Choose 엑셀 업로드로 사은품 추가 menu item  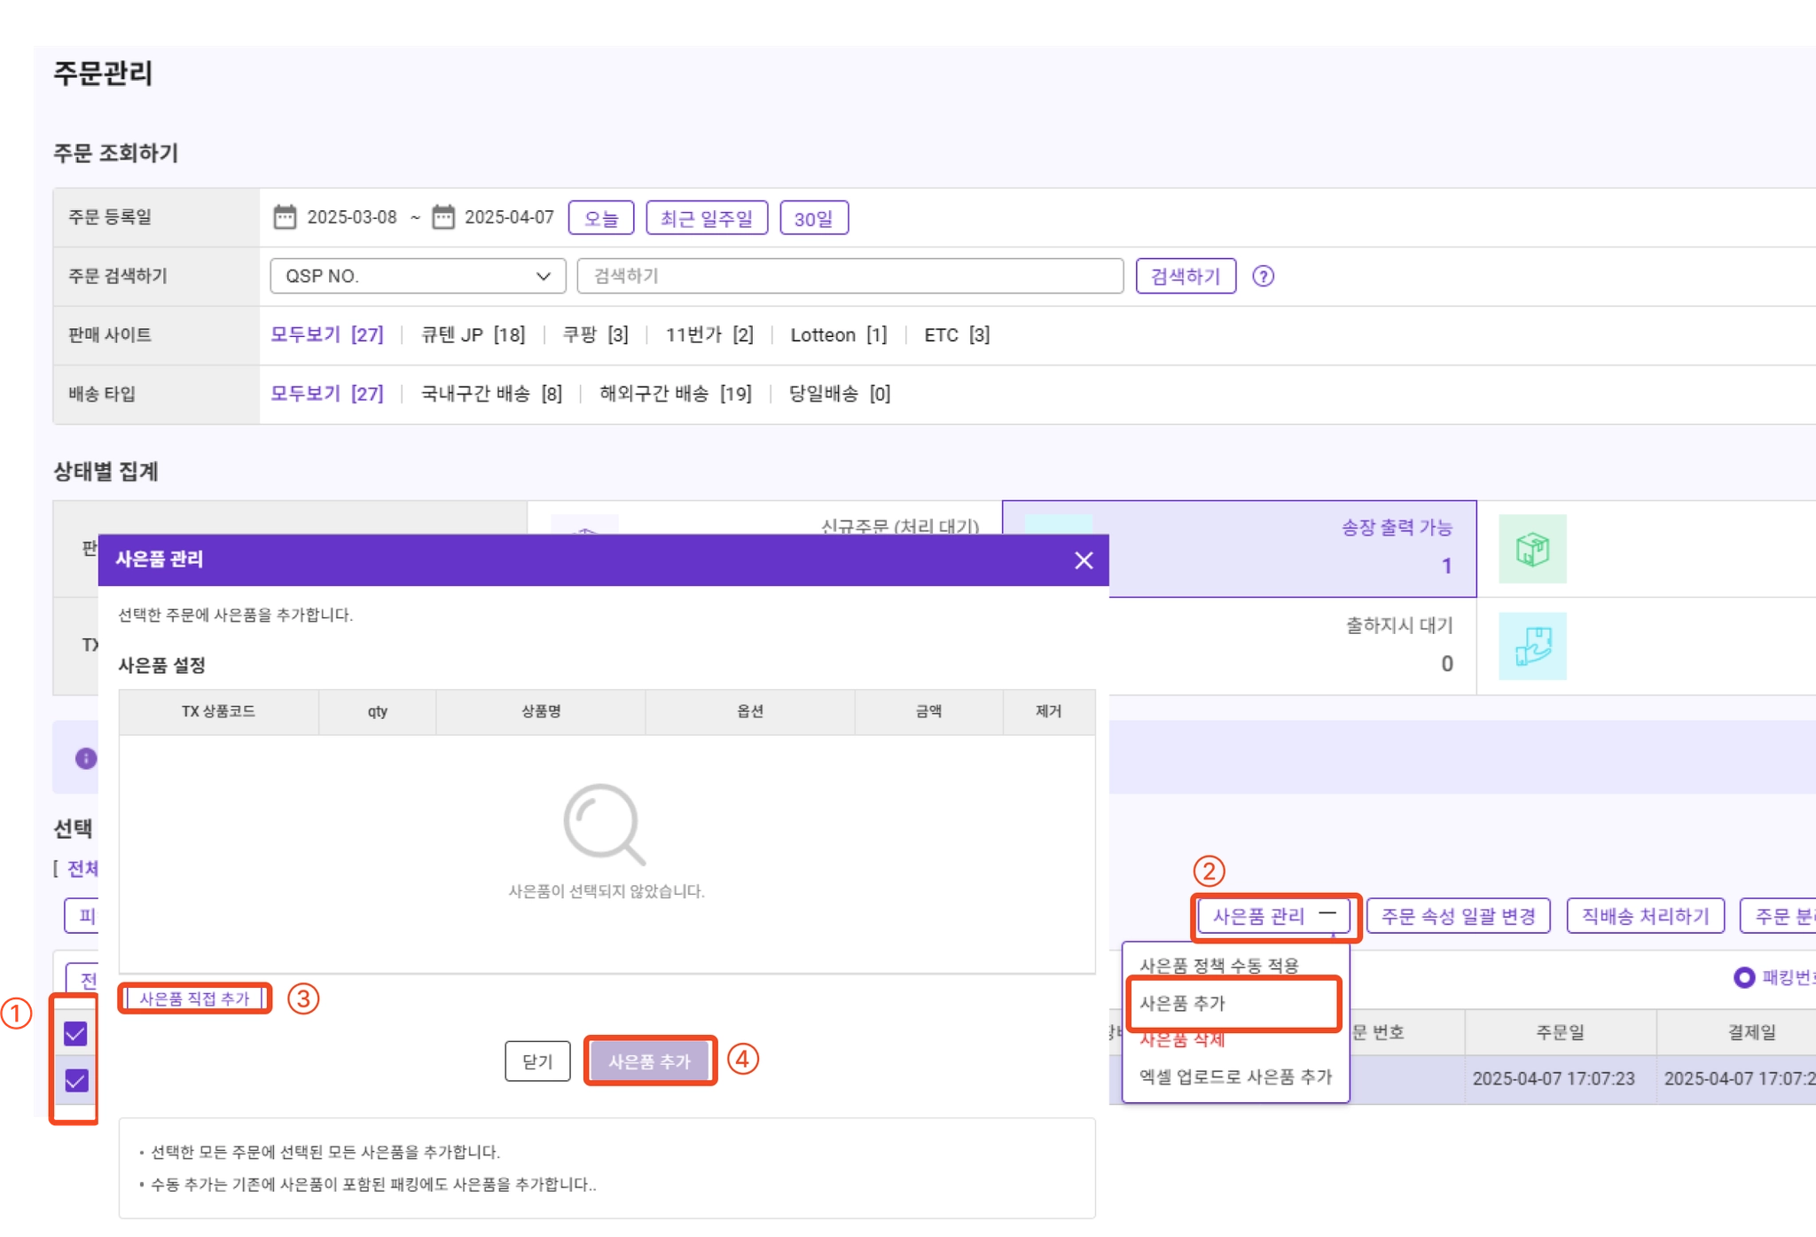[x=1234, y=1077]
